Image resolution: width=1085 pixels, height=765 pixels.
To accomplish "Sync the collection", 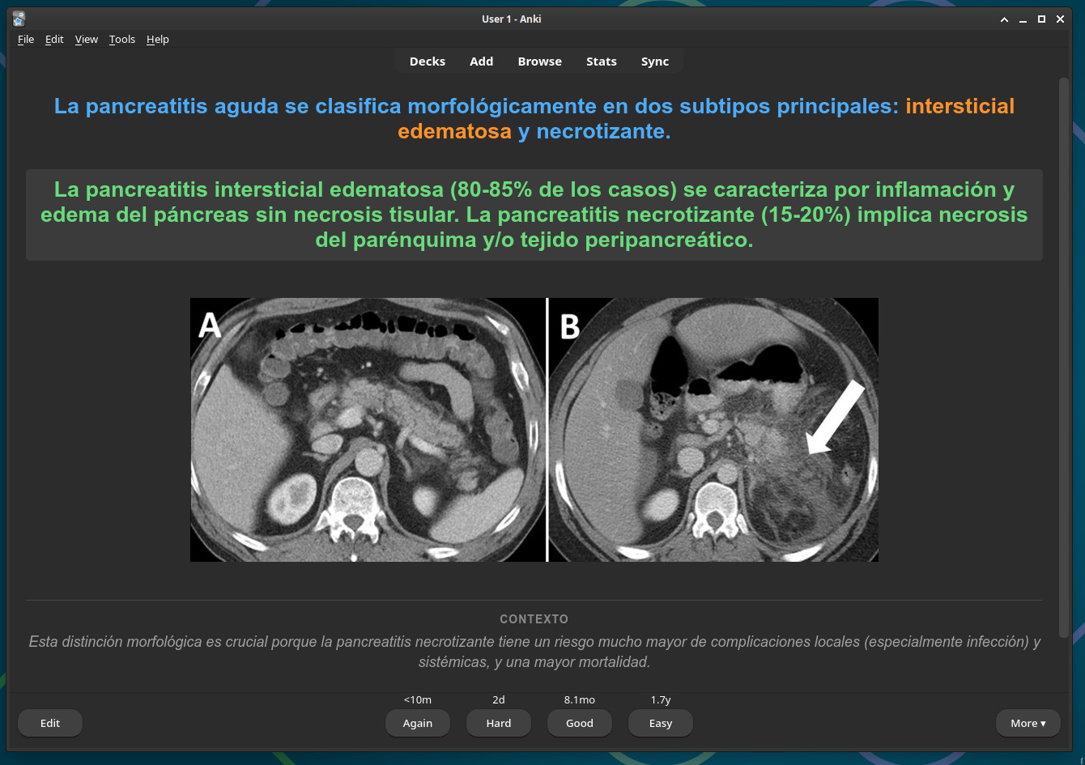I will tap(655, 62).
